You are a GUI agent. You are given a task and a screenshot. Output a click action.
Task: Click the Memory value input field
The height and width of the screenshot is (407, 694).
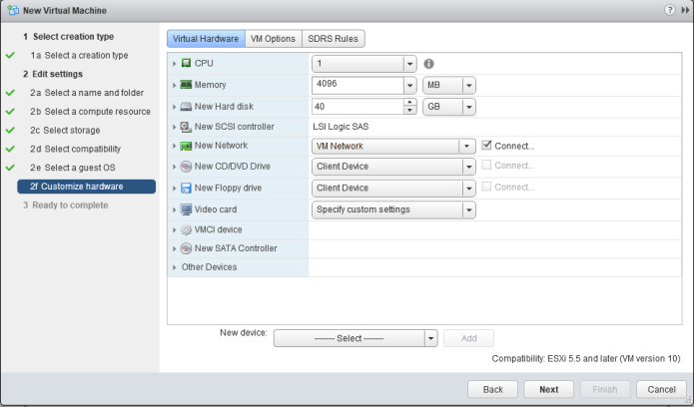355,85
